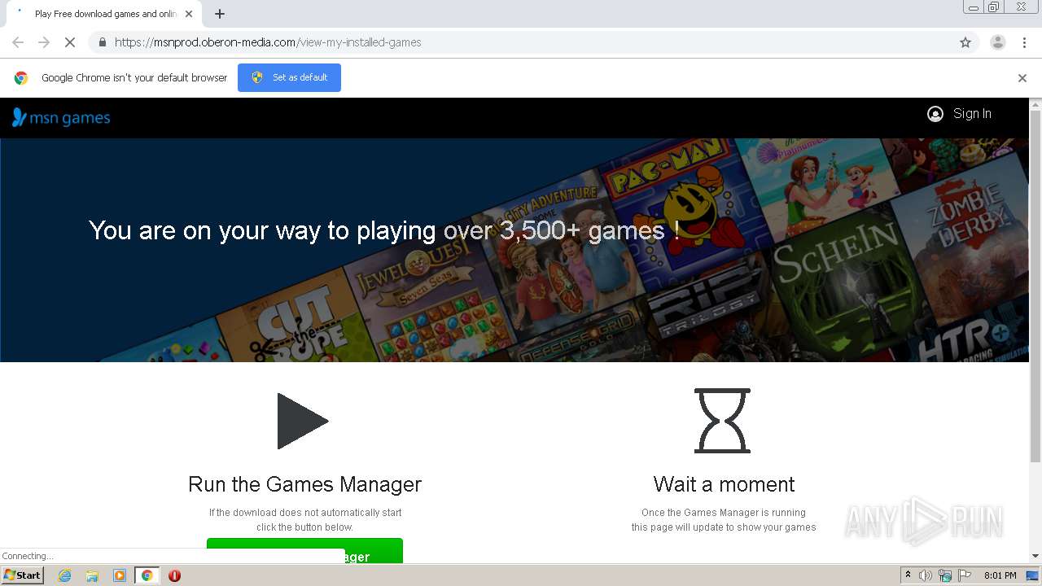Click the green Games Manager download button
Viewport: 1042px width, 586px height.
[x=304, y=550]
